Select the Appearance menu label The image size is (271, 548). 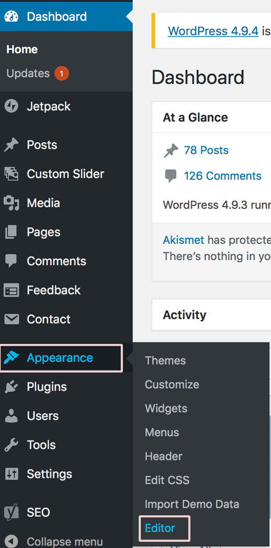60,358
